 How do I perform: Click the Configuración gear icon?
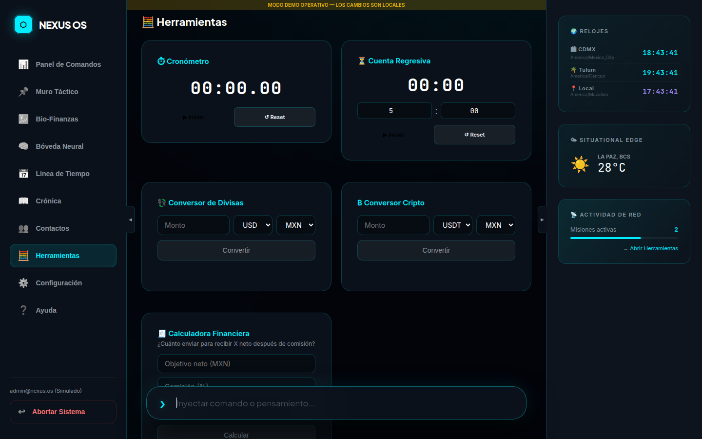pyautogui.click(x=23, y=283)
